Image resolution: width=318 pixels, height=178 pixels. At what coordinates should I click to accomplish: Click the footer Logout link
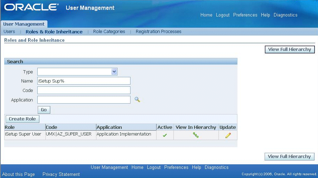(x=154, y=167)
